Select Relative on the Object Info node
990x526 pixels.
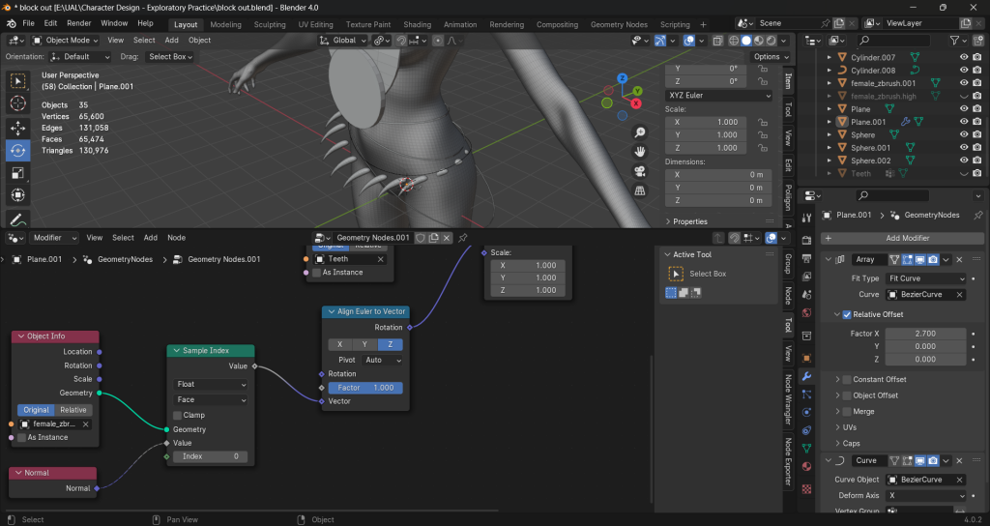pyautogui.click(x=73, y=410)
